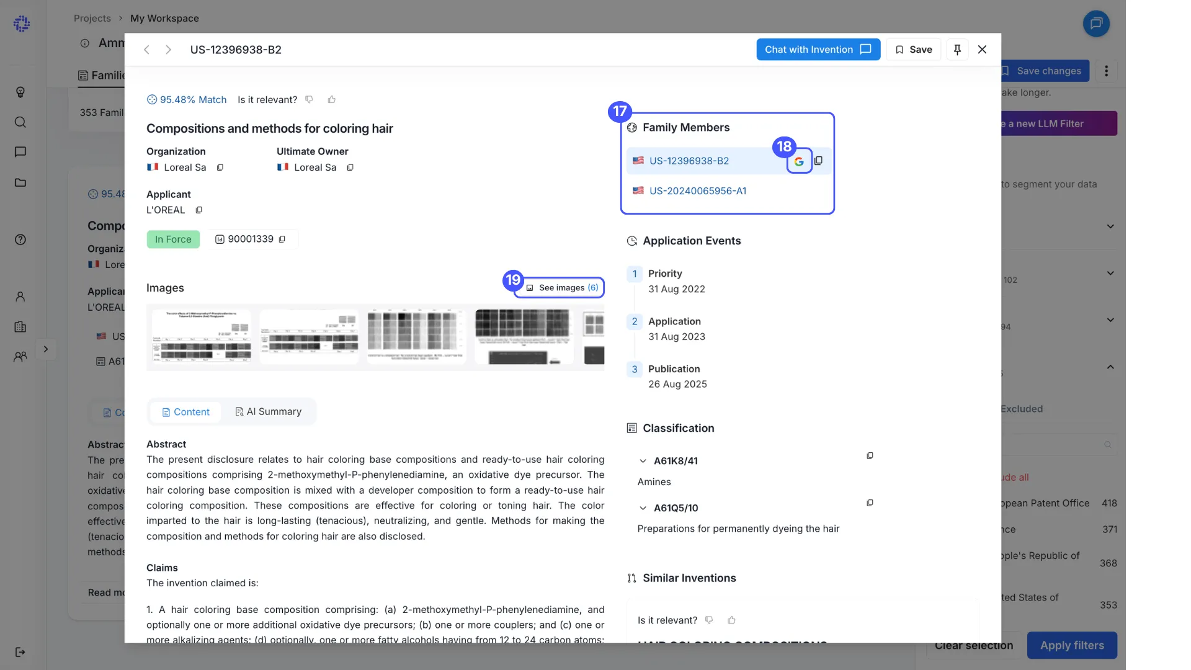Viewport: 1191px width, 670px height.
Task: Collapse the A61Q5/10 classification
Action: coord(643,508)
